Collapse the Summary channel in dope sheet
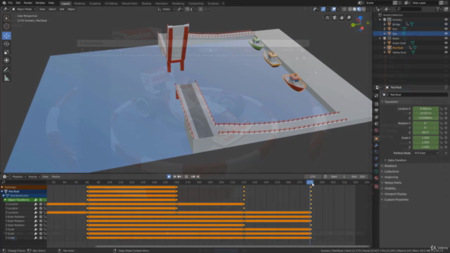The image size is (450, 253). pyautogui.click(x=2, y=188)
